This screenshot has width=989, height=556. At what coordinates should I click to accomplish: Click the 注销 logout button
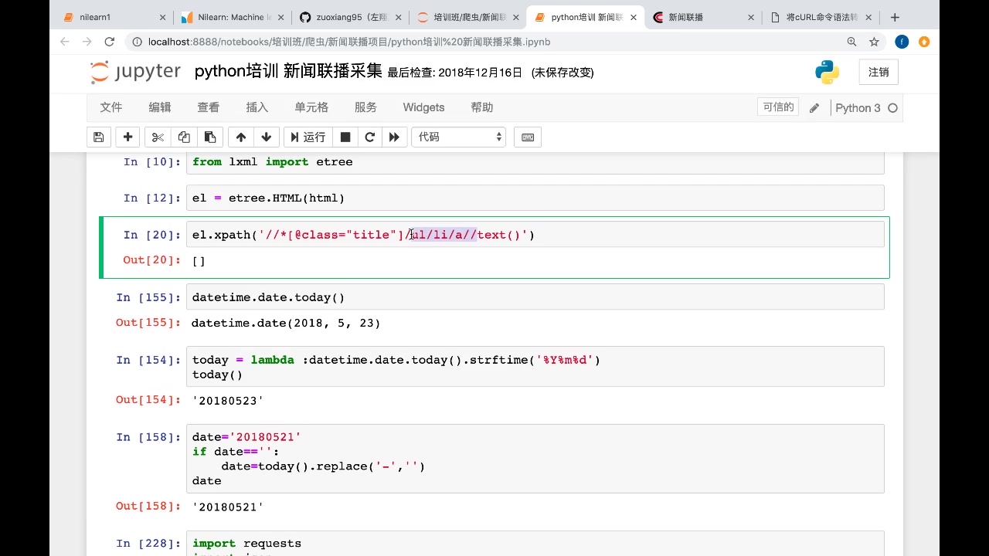pyautogui.click(x=879, y=72)
